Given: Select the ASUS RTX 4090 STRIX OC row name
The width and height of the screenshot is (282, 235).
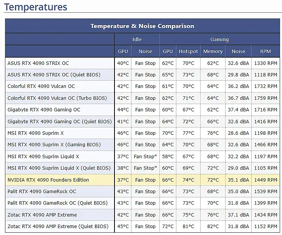Looking at the screenshot, I should (38, 63).
